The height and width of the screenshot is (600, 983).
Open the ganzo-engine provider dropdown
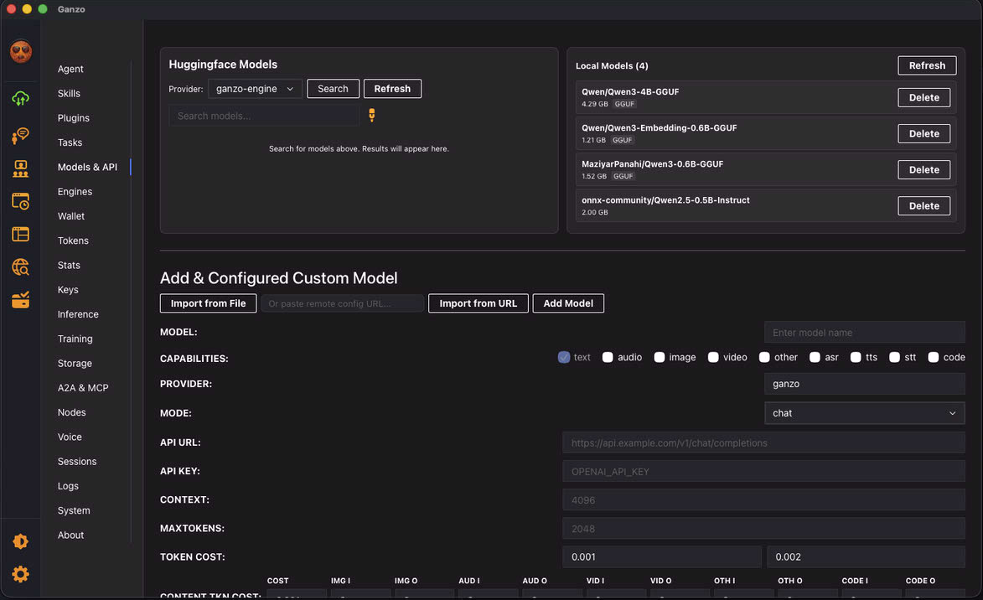tap(255, 89)
